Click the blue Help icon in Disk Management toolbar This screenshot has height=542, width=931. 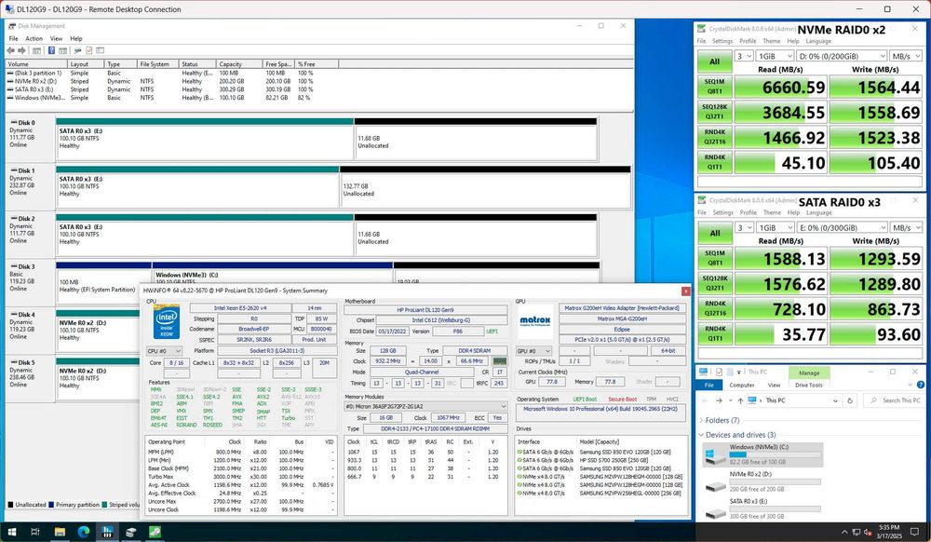[x=51, y=50]
